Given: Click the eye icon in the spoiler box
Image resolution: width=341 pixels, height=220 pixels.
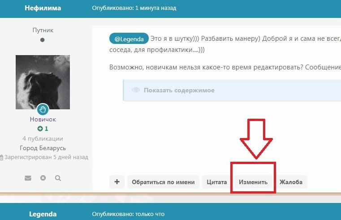Looking at the screenshot, I should click(136, 90).
